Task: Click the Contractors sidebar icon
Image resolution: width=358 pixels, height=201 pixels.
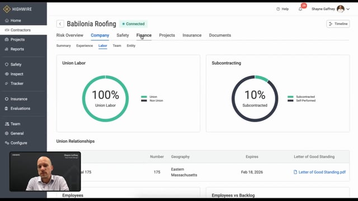Action: click(x=7, y=30)
